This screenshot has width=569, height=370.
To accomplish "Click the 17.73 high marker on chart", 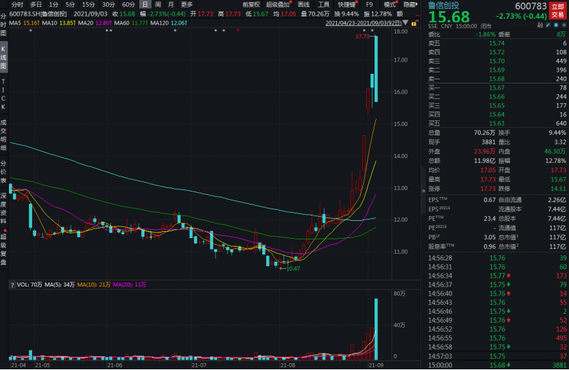I will pyautogui.click(x=362, y=36).
